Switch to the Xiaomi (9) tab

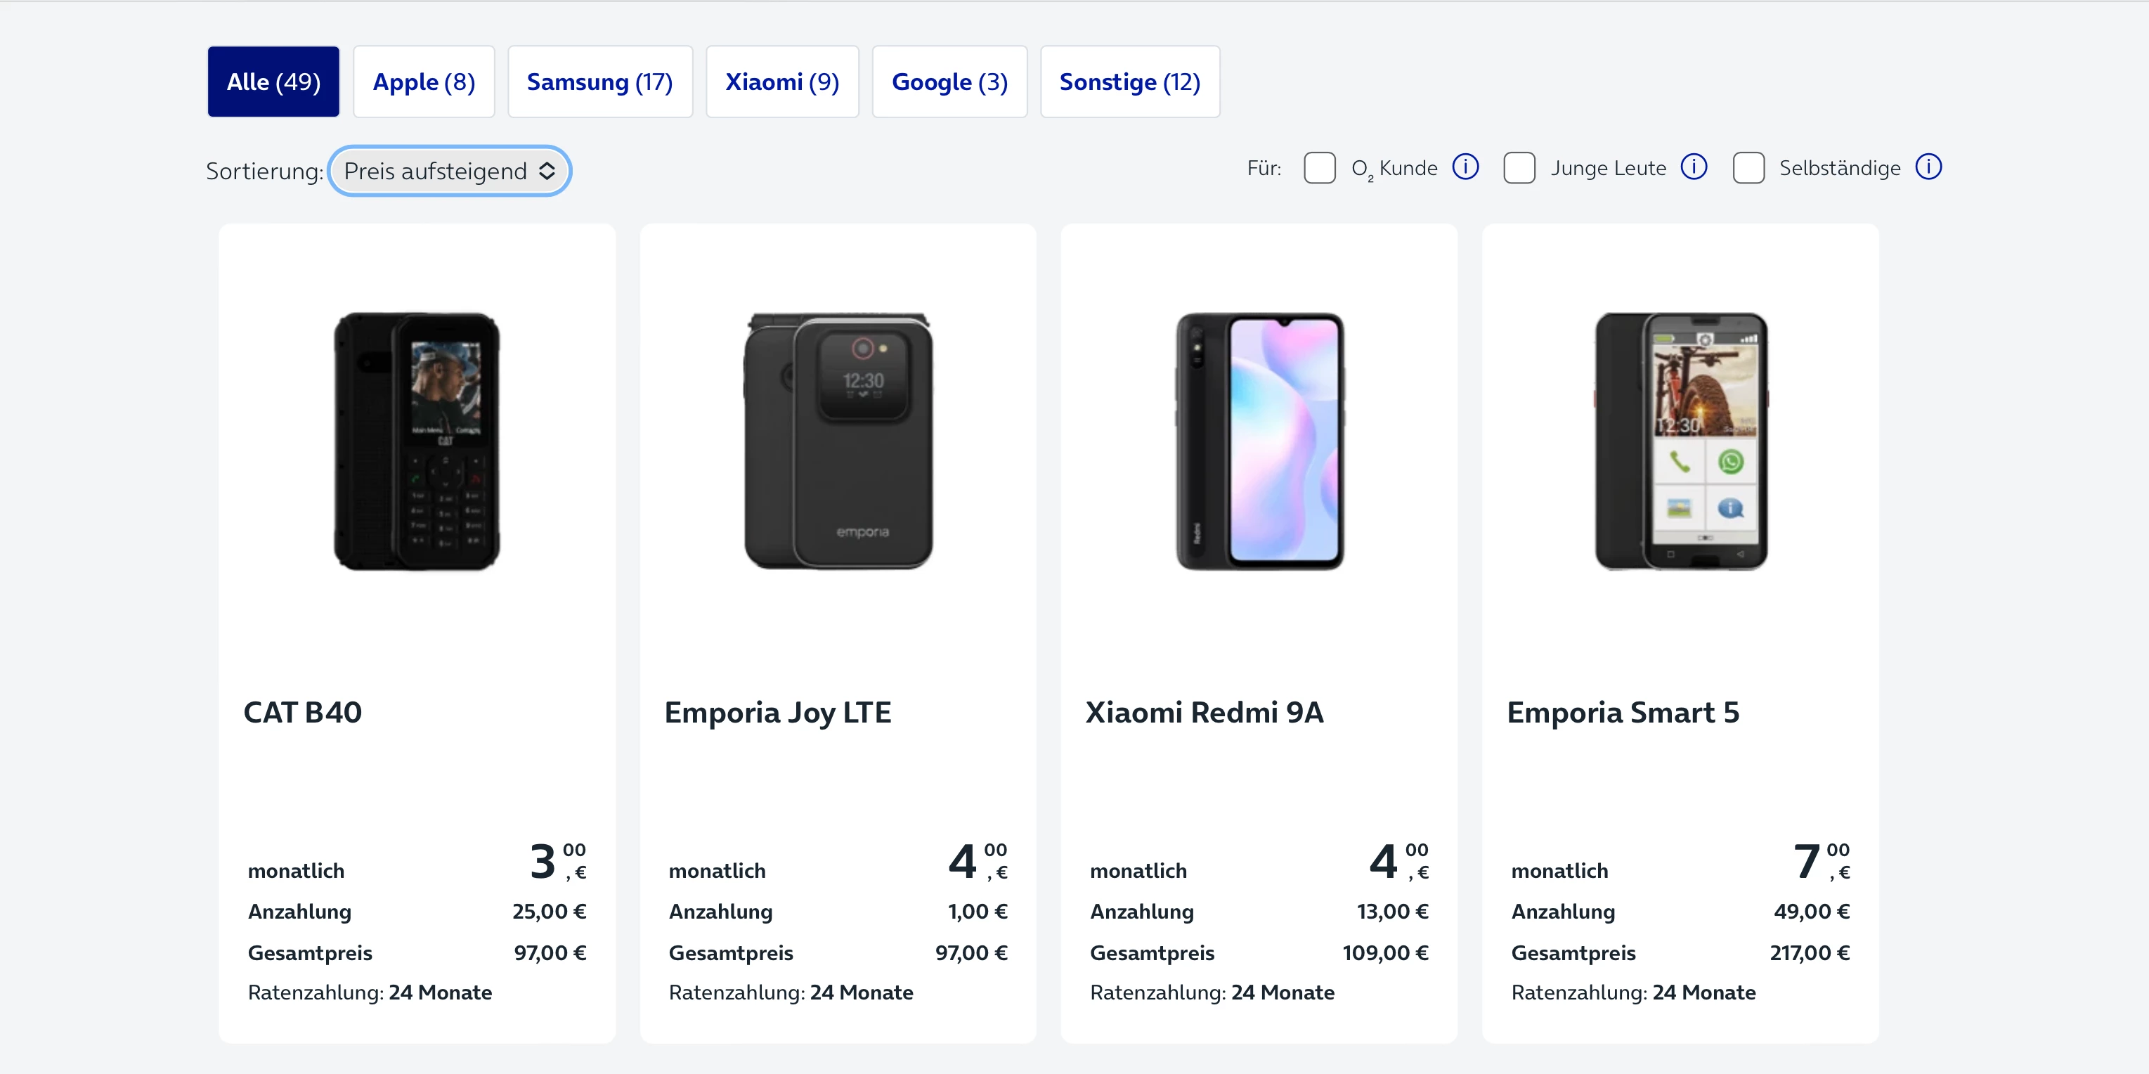[x=781, y=82]
